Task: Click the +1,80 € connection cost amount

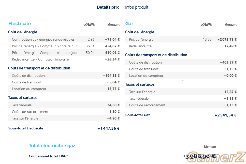Action: click(113, 112)
